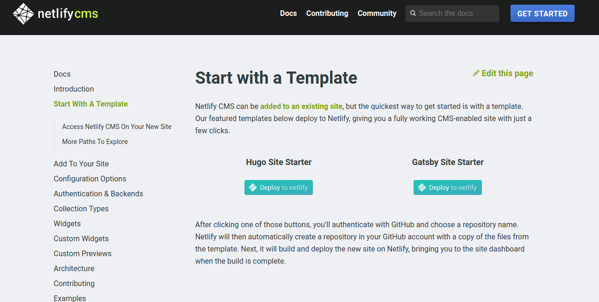Jump to More Paths To Explore section
Viewport: 599px width, 302px height.
pyautogui.click(x=95, y=142)
